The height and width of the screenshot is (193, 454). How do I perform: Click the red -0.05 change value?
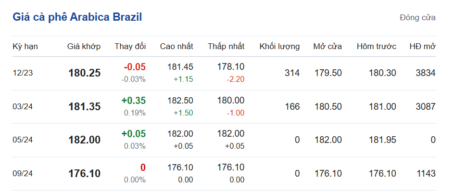(135, 67)
